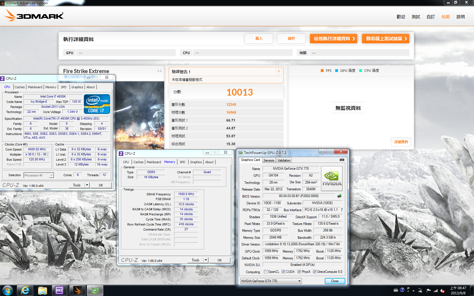This screenshot has height=296, width=474.
Task: Click the blue GPU 溫度 legend swatch
Action: (336, 71)
